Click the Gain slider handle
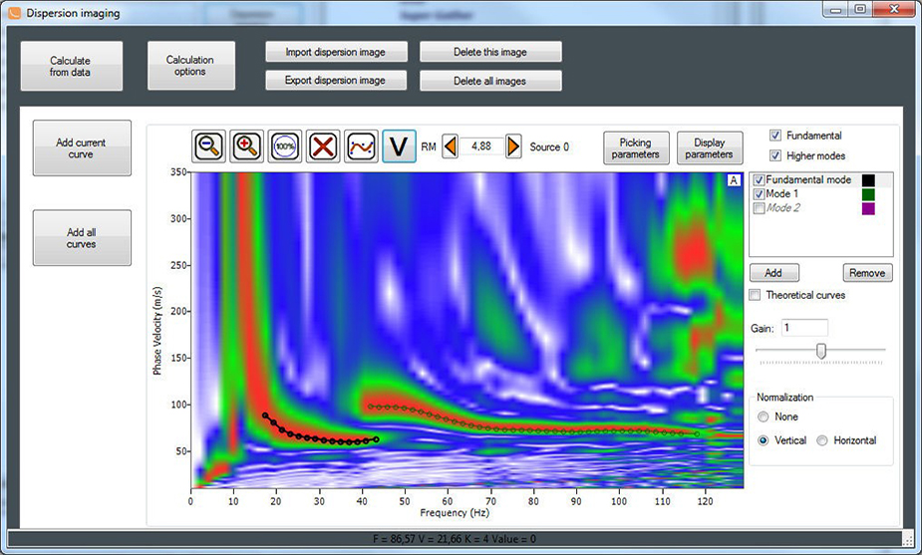 821,350
